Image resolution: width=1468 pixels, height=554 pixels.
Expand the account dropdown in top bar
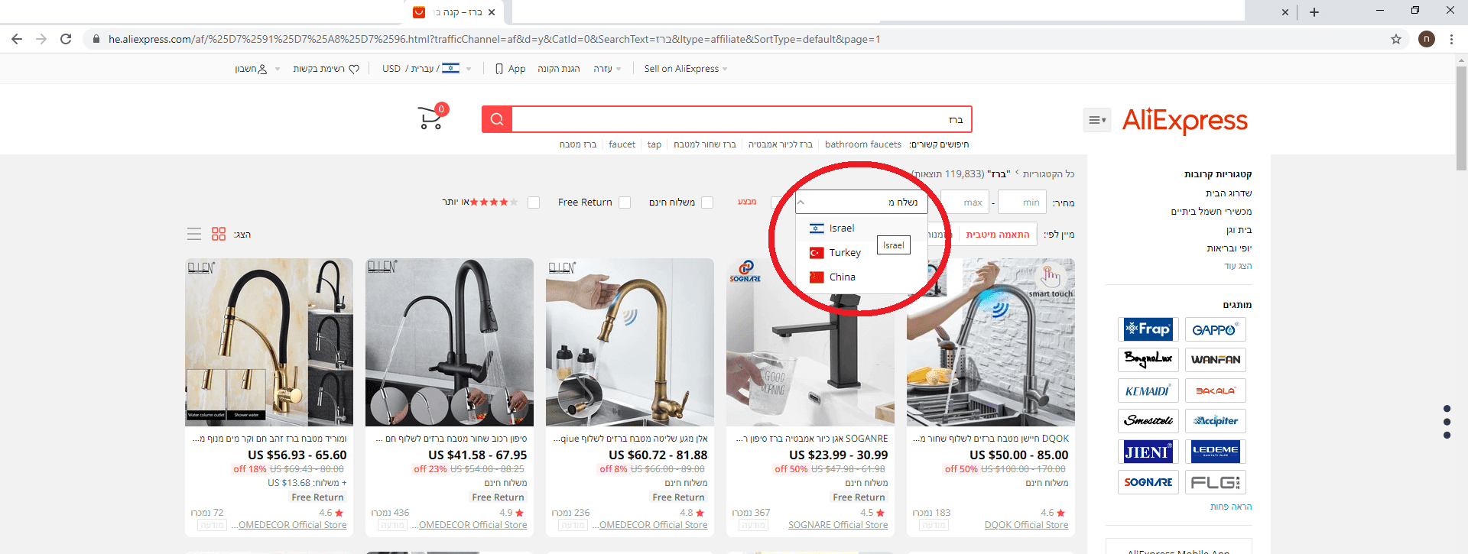pyautogui.click(x=257, y=69)
